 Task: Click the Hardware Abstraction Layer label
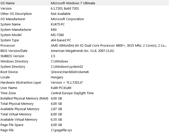(x=21, y=83)
